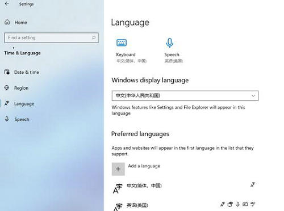Click the Time & Language section heading

(22, 53)
